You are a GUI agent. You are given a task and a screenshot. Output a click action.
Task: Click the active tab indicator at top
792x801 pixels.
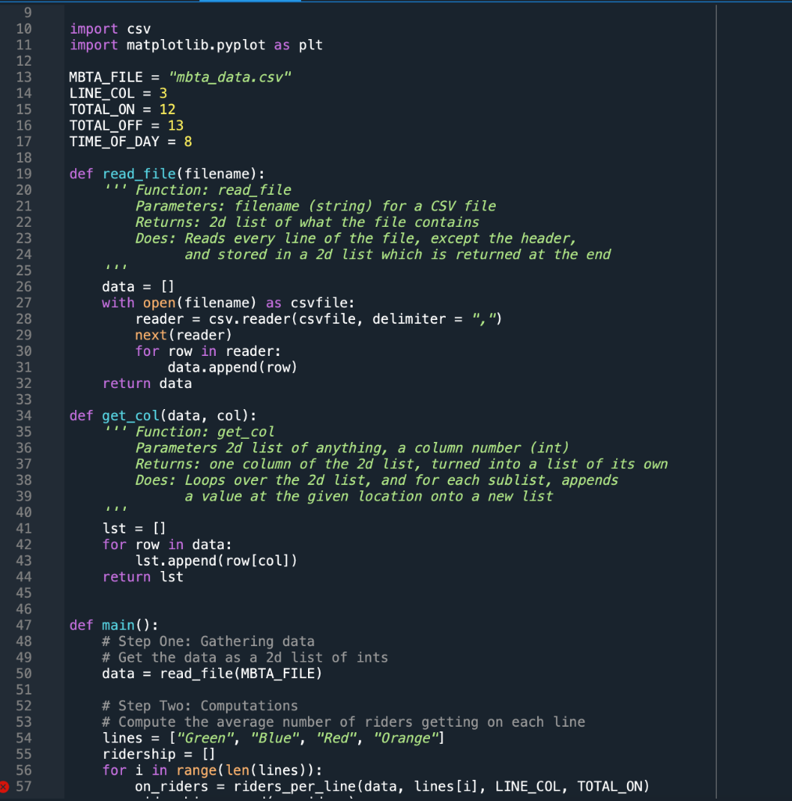click(x=249, y=2)
